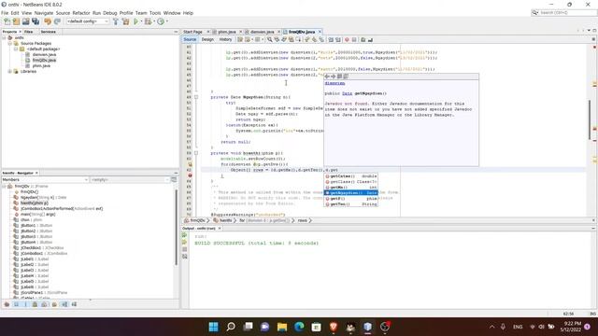
Task: Click the Save All toolbar icon
Action: (x=36, y=21)
